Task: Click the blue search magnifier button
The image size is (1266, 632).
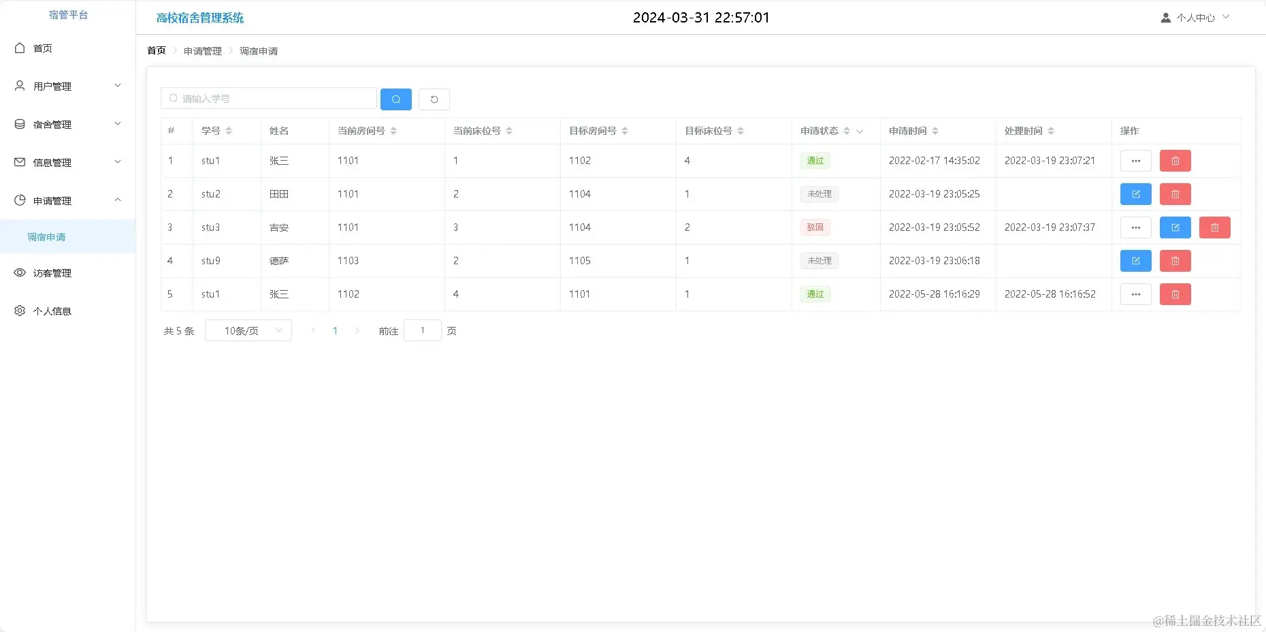Action: pyautogui.click(x=395, y=99)
